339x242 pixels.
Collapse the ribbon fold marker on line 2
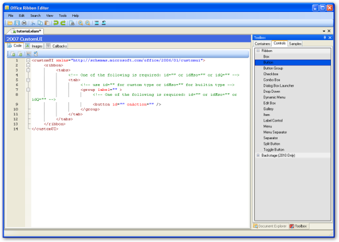tap(28, 65)
